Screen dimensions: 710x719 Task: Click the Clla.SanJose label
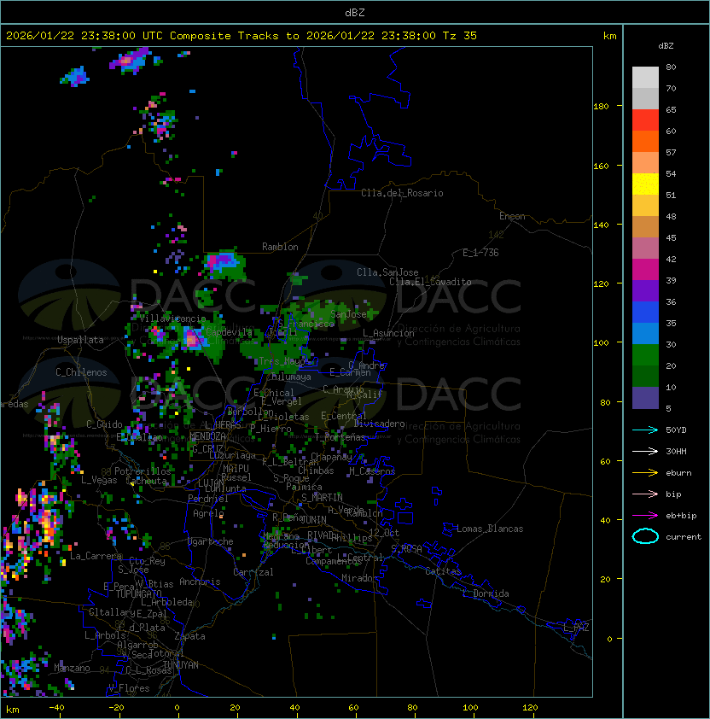(x=387, y=272)
